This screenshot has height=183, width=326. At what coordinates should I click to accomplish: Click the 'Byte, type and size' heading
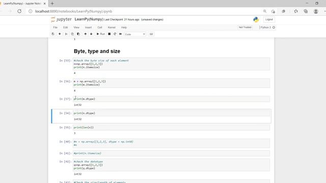97,51
